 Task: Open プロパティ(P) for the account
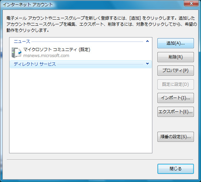pyautogui.click(x=175, y=71)
